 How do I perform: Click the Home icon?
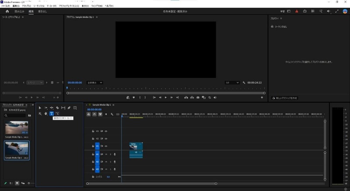tap(7, 11)
